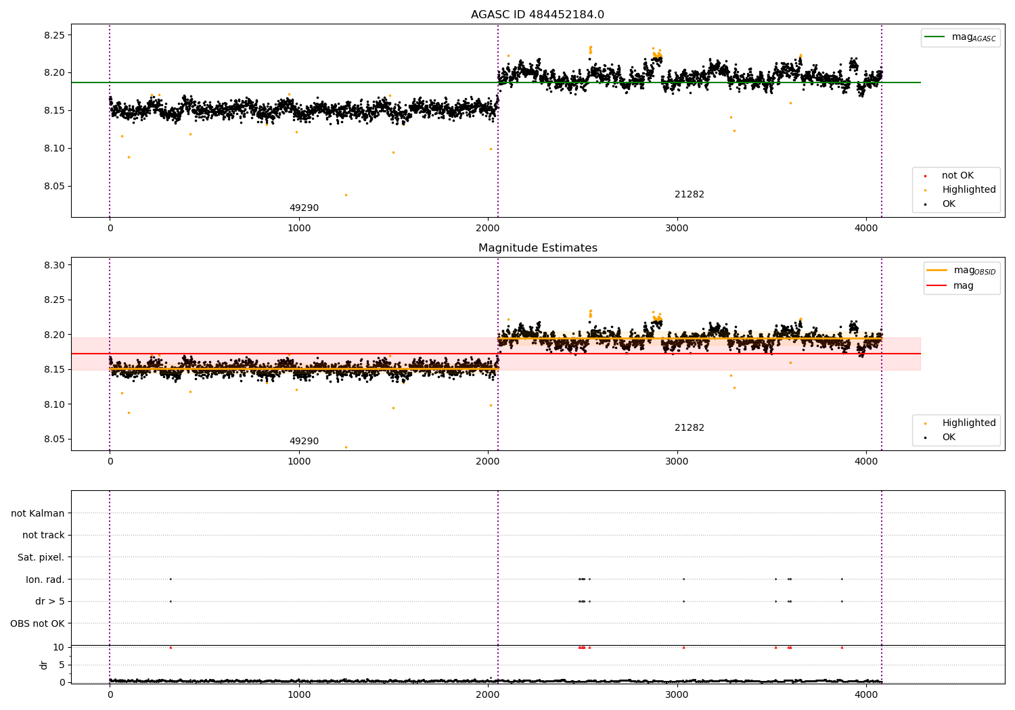Select the 21282 label in Magnitude Estimates plot
Viewport: 1015px width, 710px height.
click(x=690, y=428)
